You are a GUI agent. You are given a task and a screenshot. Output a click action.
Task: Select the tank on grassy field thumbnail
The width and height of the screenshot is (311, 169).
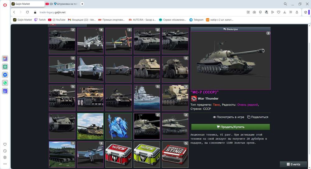pyautogui.click(x=90, y=126)
